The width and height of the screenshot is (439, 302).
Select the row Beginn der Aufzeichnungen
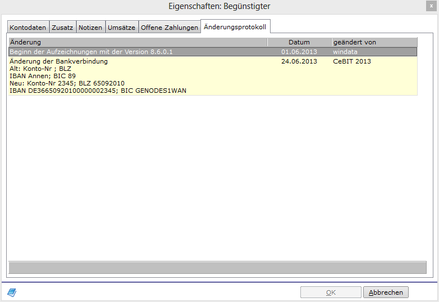[213, 52]
